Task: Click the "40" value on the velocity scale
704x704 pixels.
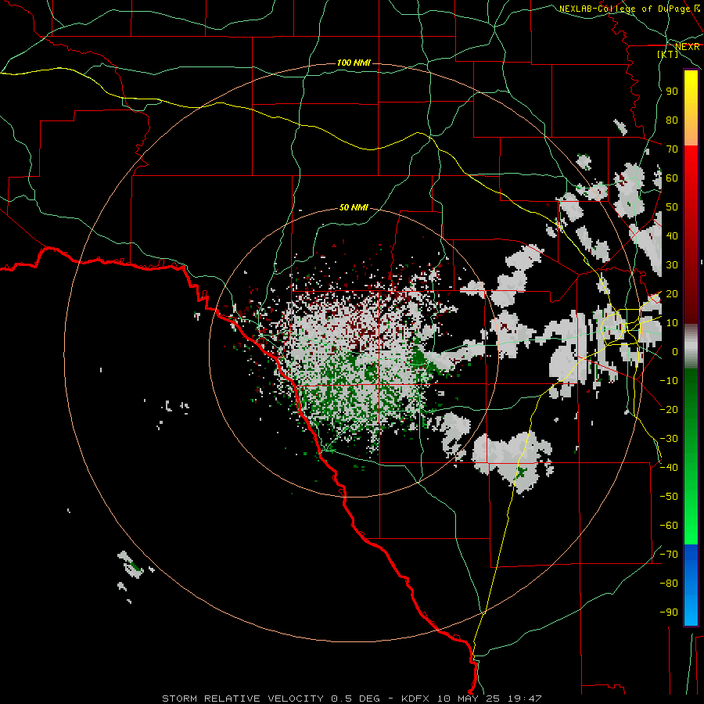Action: click(x=672, y=236)
